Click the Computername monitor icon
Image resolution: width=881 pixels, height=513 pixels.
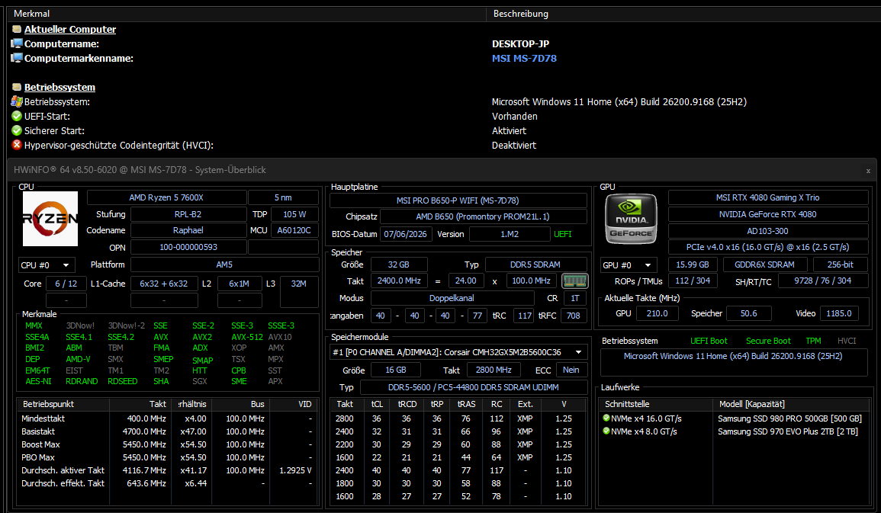pos(17,43)
